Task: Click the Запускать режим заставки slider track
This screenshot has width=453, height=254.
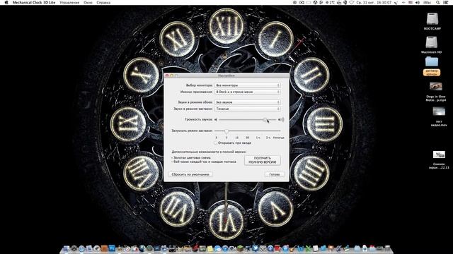Action: point(247,131)
